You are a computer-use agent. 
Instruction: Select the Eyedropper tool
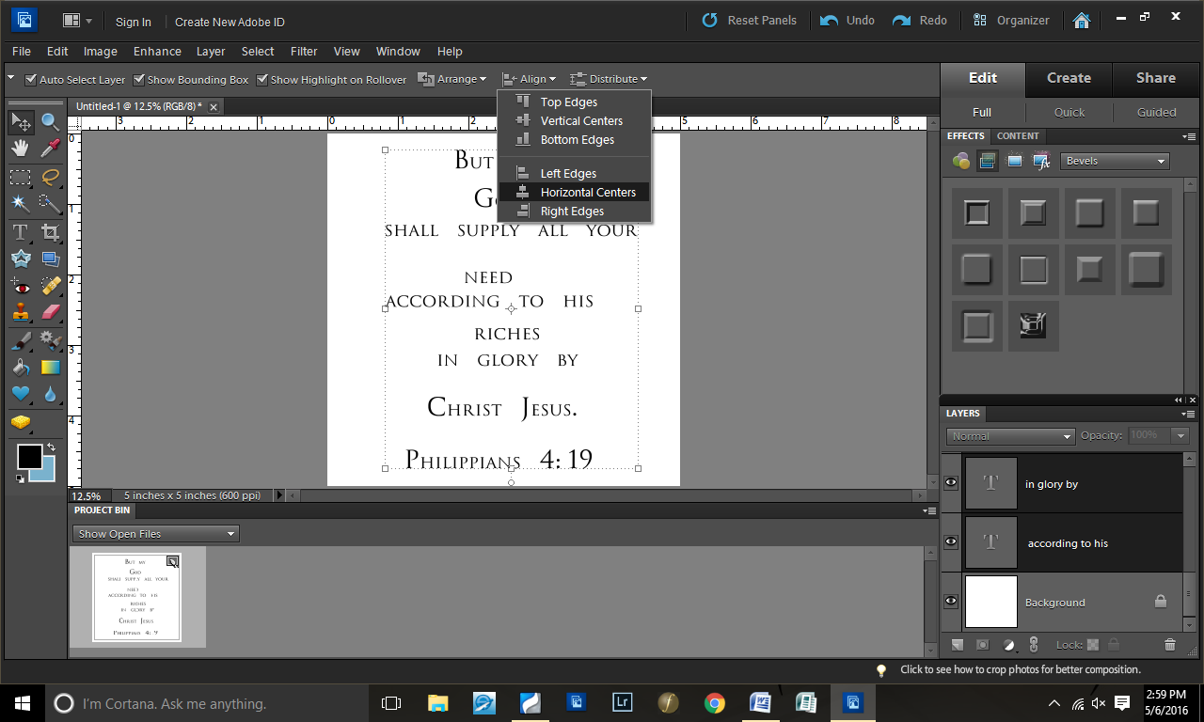click(50, 149)
